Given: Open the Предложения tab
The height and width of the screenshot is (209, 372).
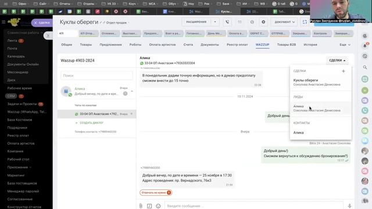Looking at the screenshot, I should pos(110,45).
